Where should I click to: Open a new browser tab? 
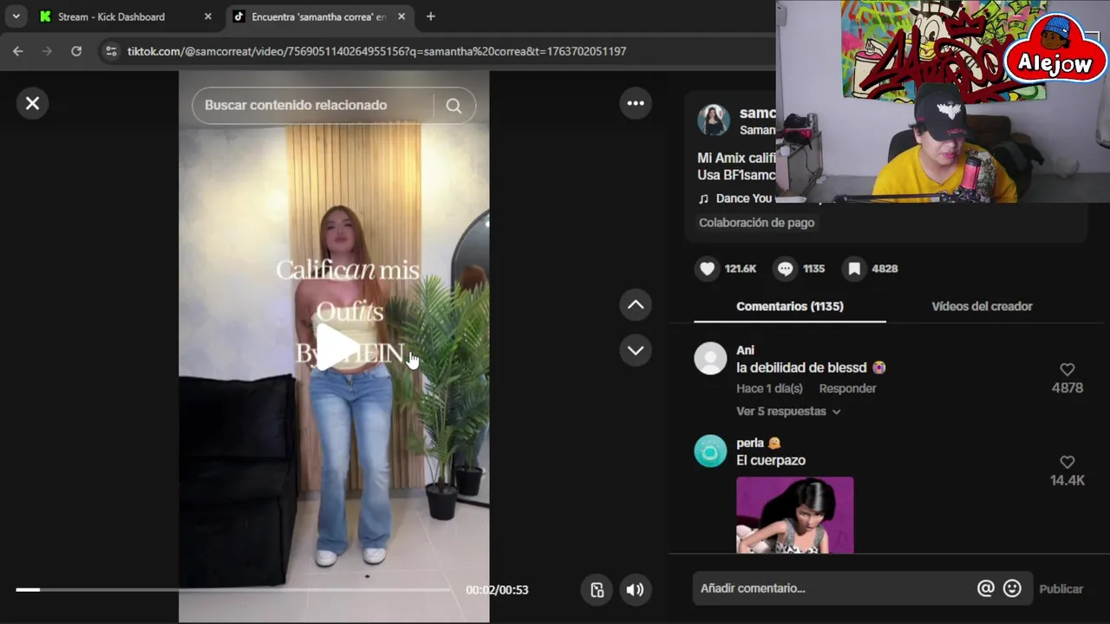(x=431, y=16)
